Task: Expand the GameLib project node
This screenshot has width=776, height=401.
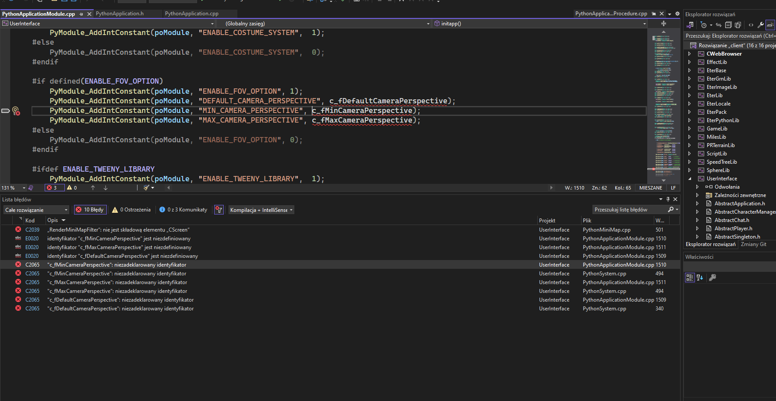Action: click(x=690, y=129)
